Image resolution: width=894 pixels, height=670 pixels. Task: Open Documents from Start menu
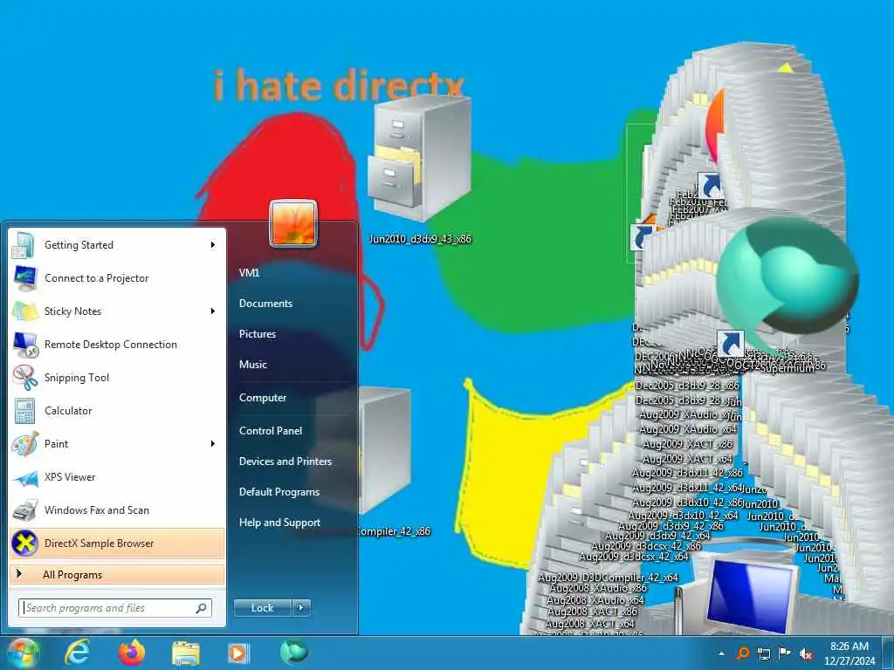pyautogui.click(x=265, y=303)
